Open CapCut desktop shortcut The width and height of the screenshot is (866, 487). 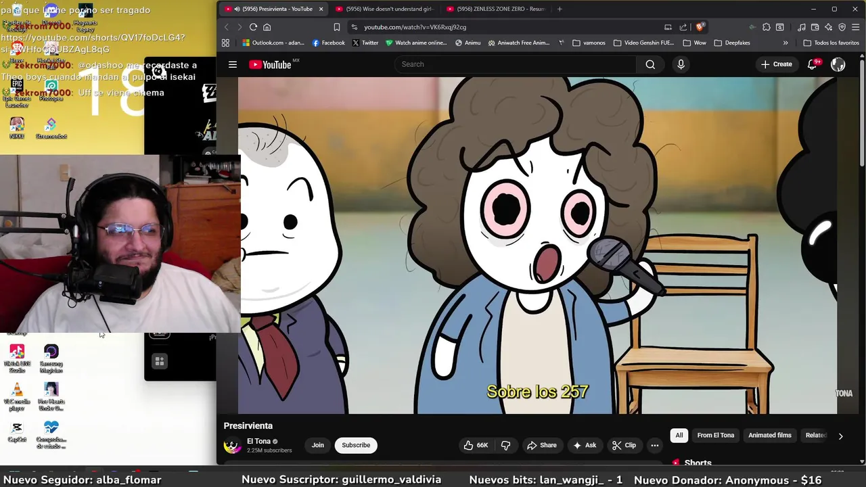pyautogui.click(x=17, y=432)
